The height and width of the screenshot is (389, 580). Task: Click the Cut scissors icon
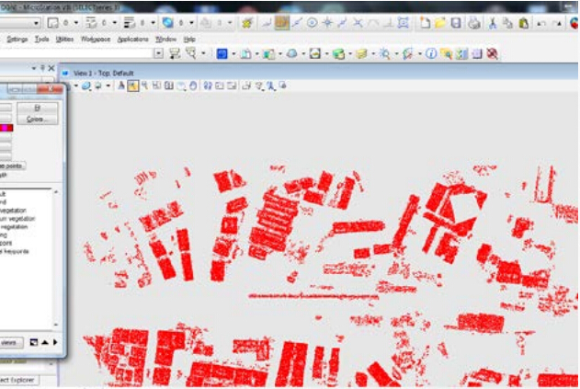(494, 22)
